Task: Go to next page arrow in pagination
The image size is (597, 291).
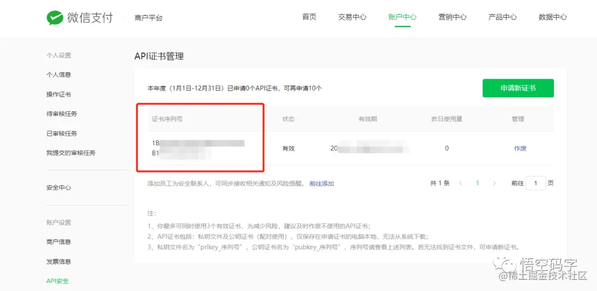Action: tap(494, 183)
